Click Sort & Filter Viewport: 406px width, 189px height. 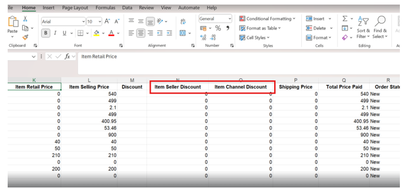pos(363,27)
